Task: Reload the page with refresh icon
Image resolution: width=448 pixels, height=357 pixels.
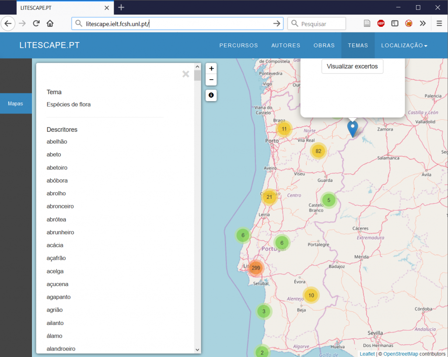Action: click(x=36, y=24)
